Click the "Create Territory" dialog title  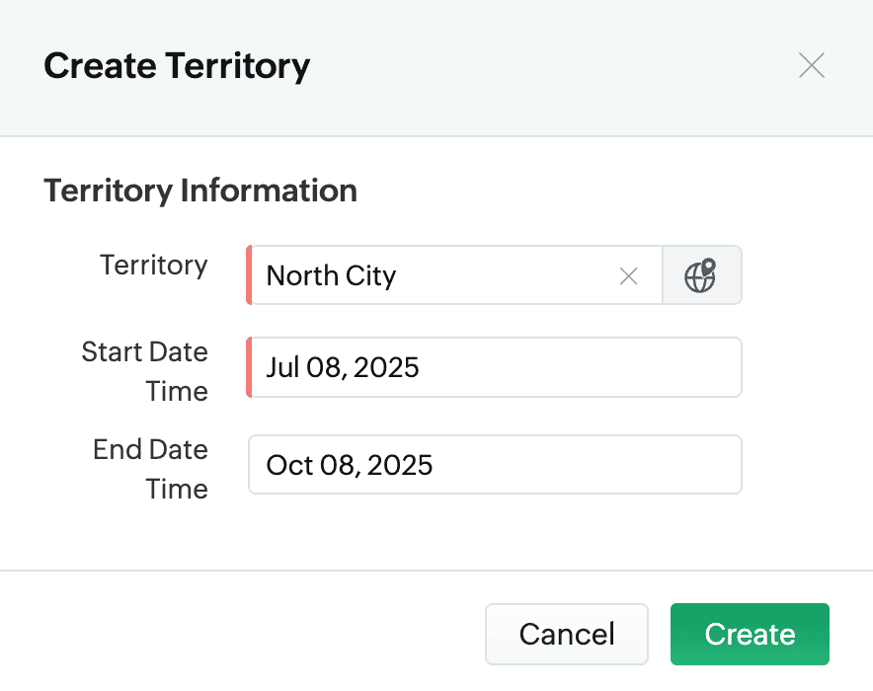pos(178,66)
